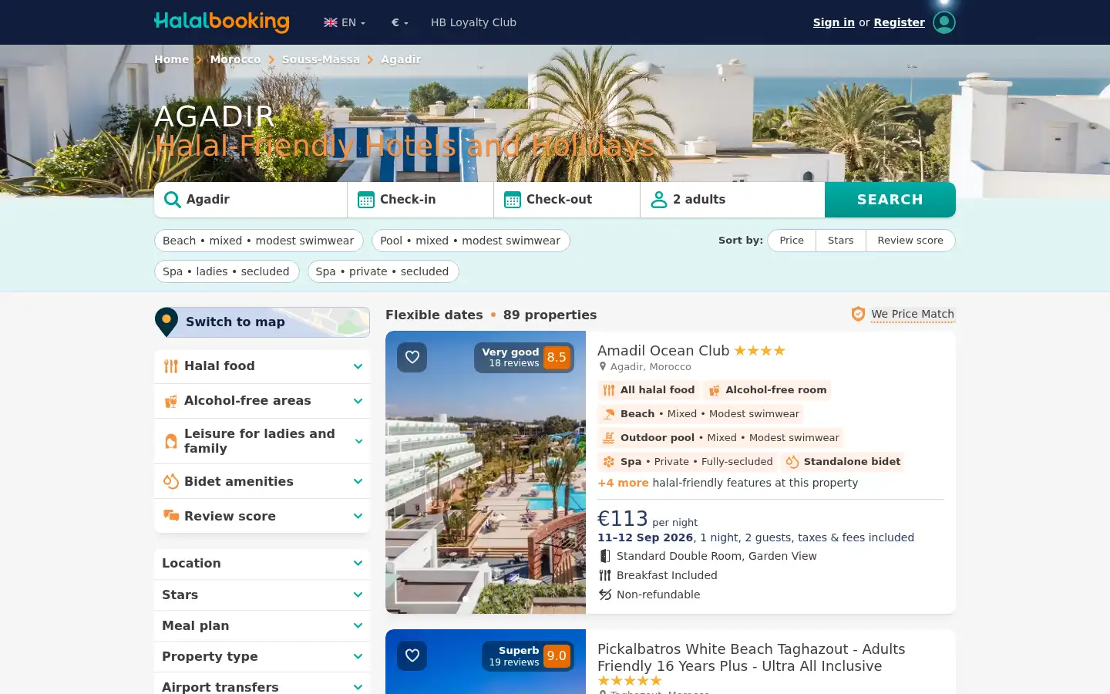Toggle Beach mixed modest swimwear filter chip

(x=259, y=241)
